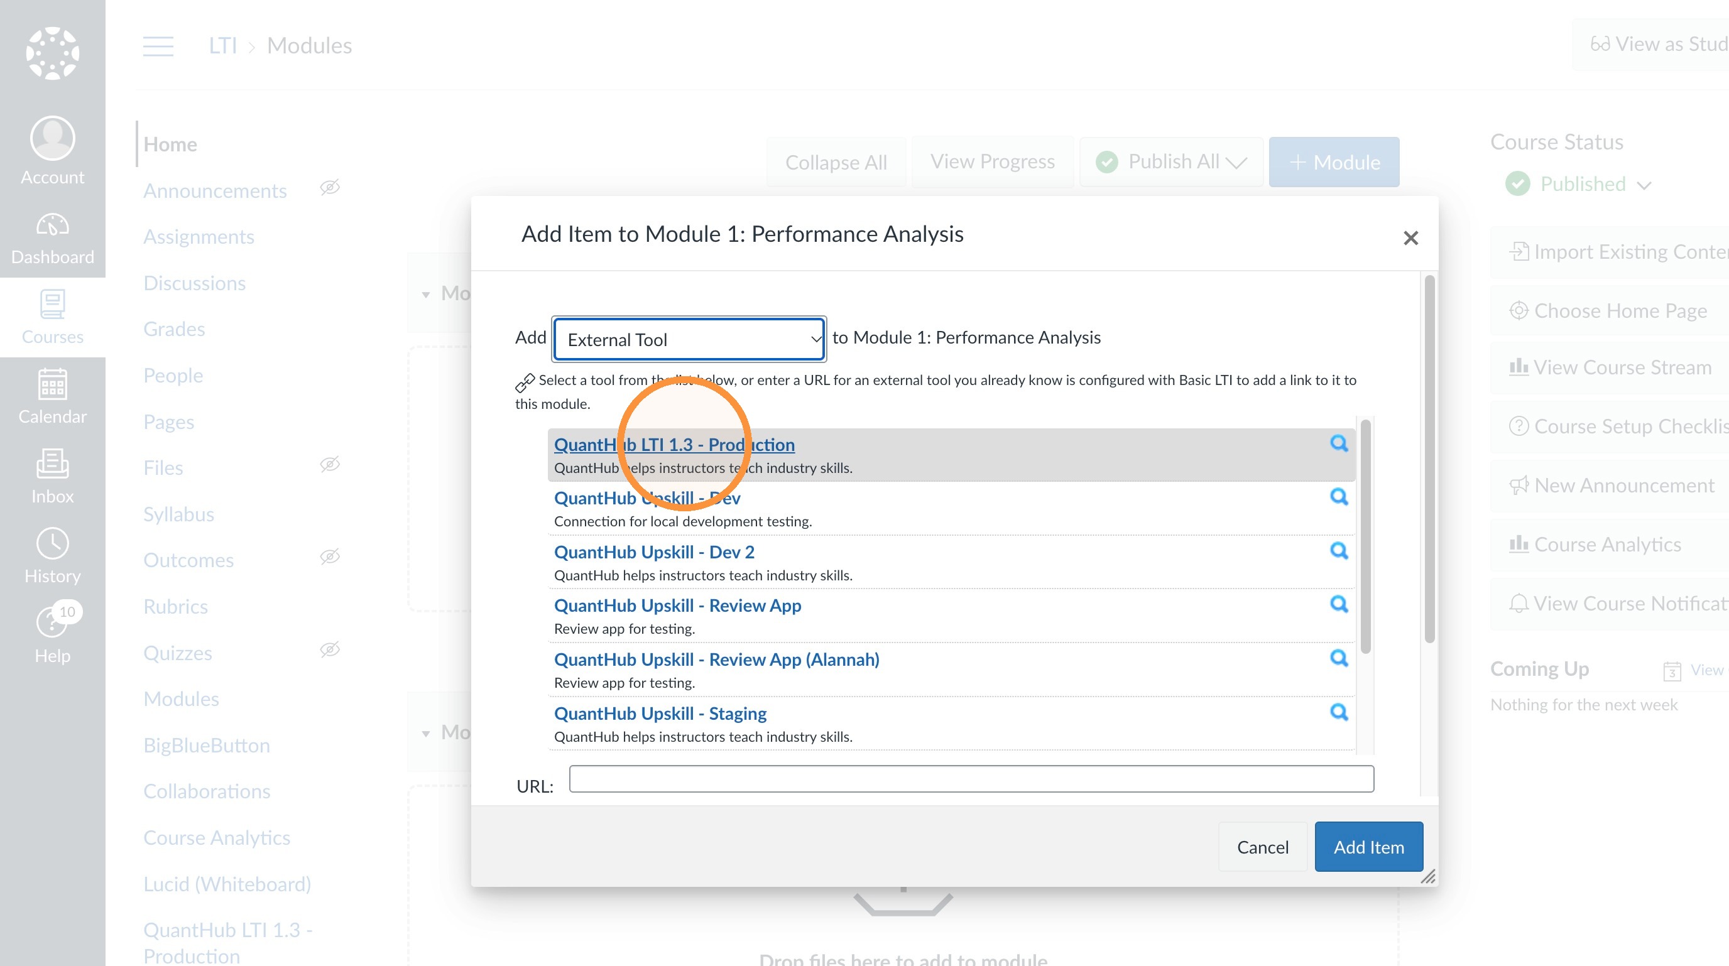Click the dialog resize handle icon
This screenshot has height=966, width=1729.
(1427, 877)
